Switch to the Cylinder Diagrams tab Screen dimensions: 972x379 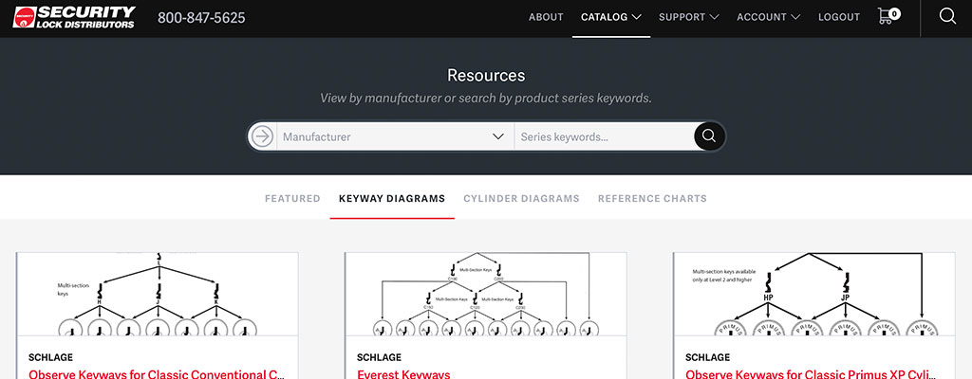(521, 199)
